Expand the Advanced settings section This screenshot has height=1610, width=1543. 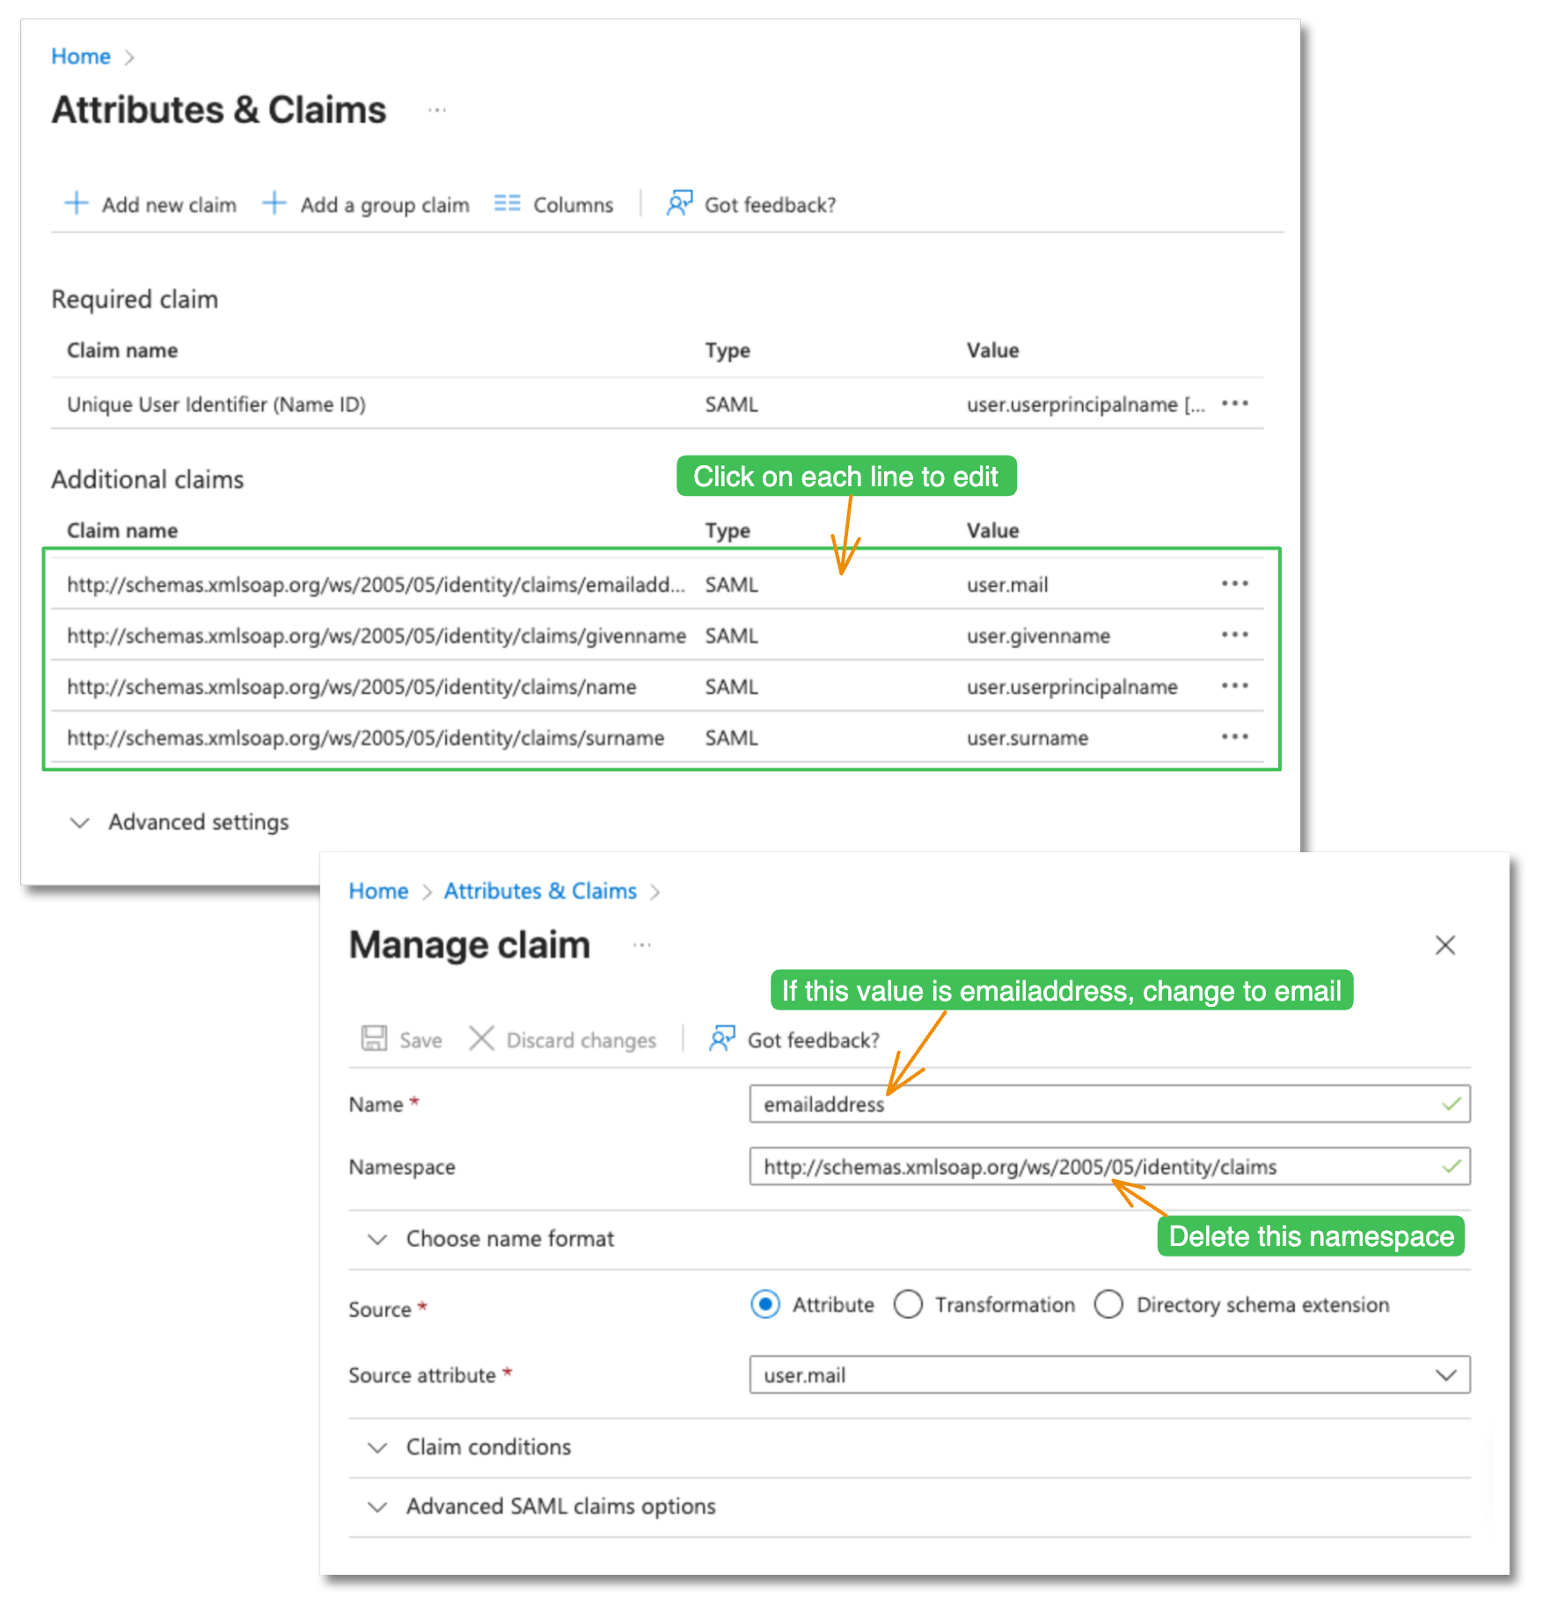[80, 822]
